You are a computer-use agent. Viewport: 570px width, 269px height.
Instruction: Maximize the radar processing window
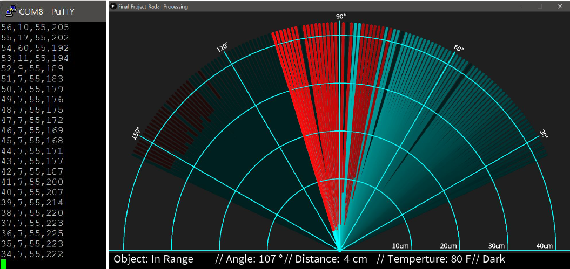coord(540,6)
